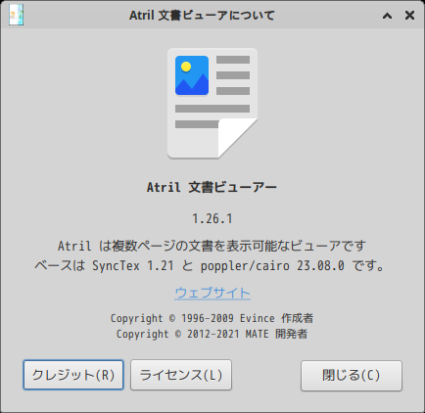The image size is (425, 413).
Task: Click the ライセンス(L) license button
Action: tap(181, 375)
